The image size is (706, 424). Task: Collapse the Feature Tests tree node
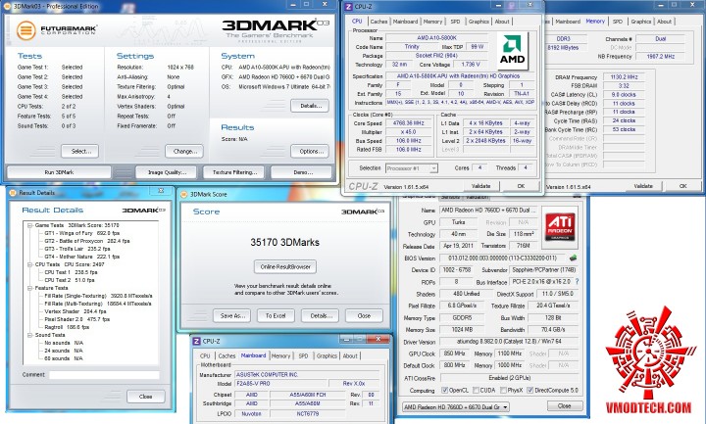coord(29,288)
